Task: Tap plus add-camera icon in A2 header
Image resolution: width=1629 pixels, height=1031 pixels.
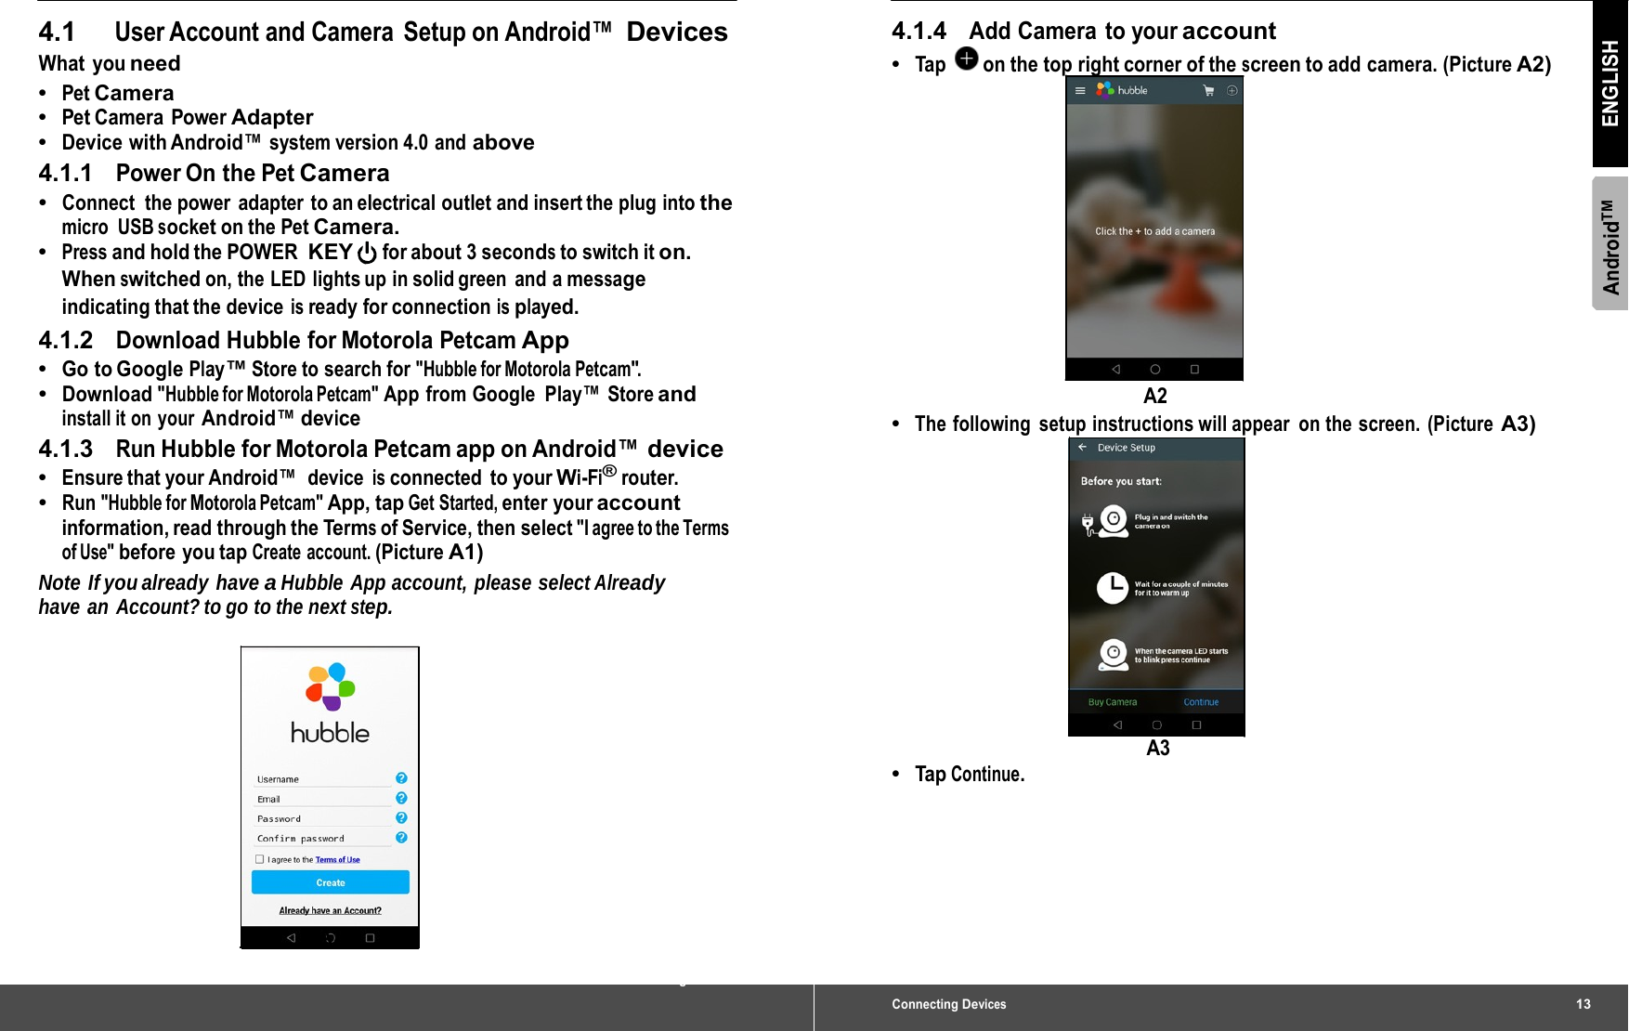Action: (1232, 90)
